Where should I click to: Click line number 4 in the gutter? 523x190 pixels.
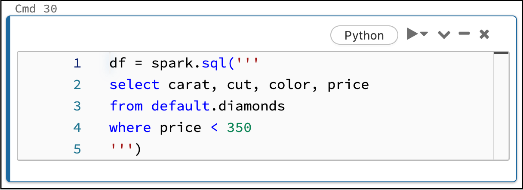[77, 128]
